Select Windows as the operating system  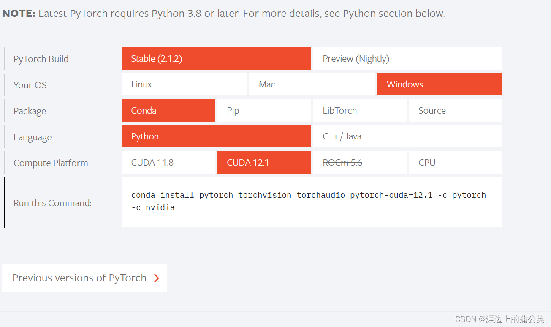point(439,84)
